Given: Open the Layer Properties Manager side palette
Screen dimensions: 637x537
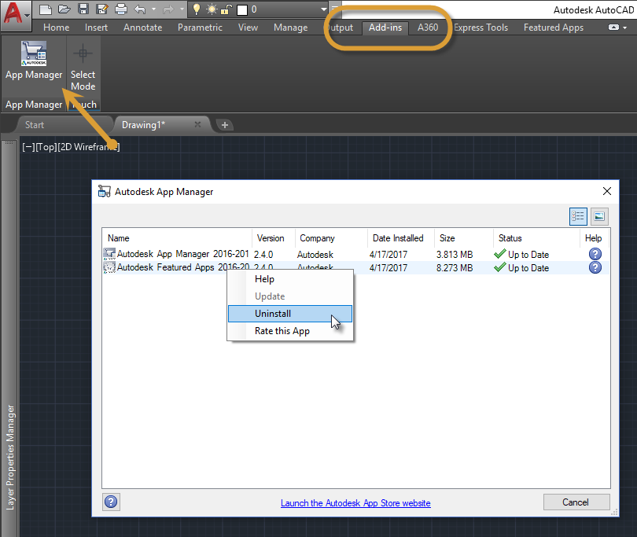Looking at the screenshot, I should point(10,457).
